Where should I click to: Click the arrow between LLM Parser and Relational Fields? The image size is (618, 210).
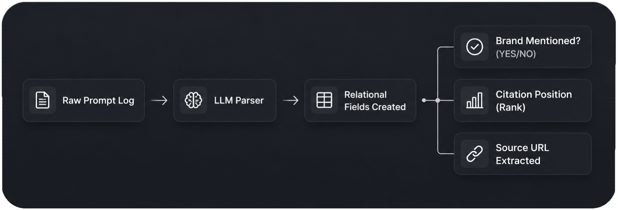tap(290, 100)
